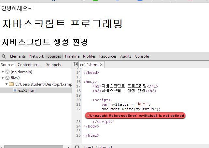
Task: Click line number 17 in the gutter
Action: point(78,86)
